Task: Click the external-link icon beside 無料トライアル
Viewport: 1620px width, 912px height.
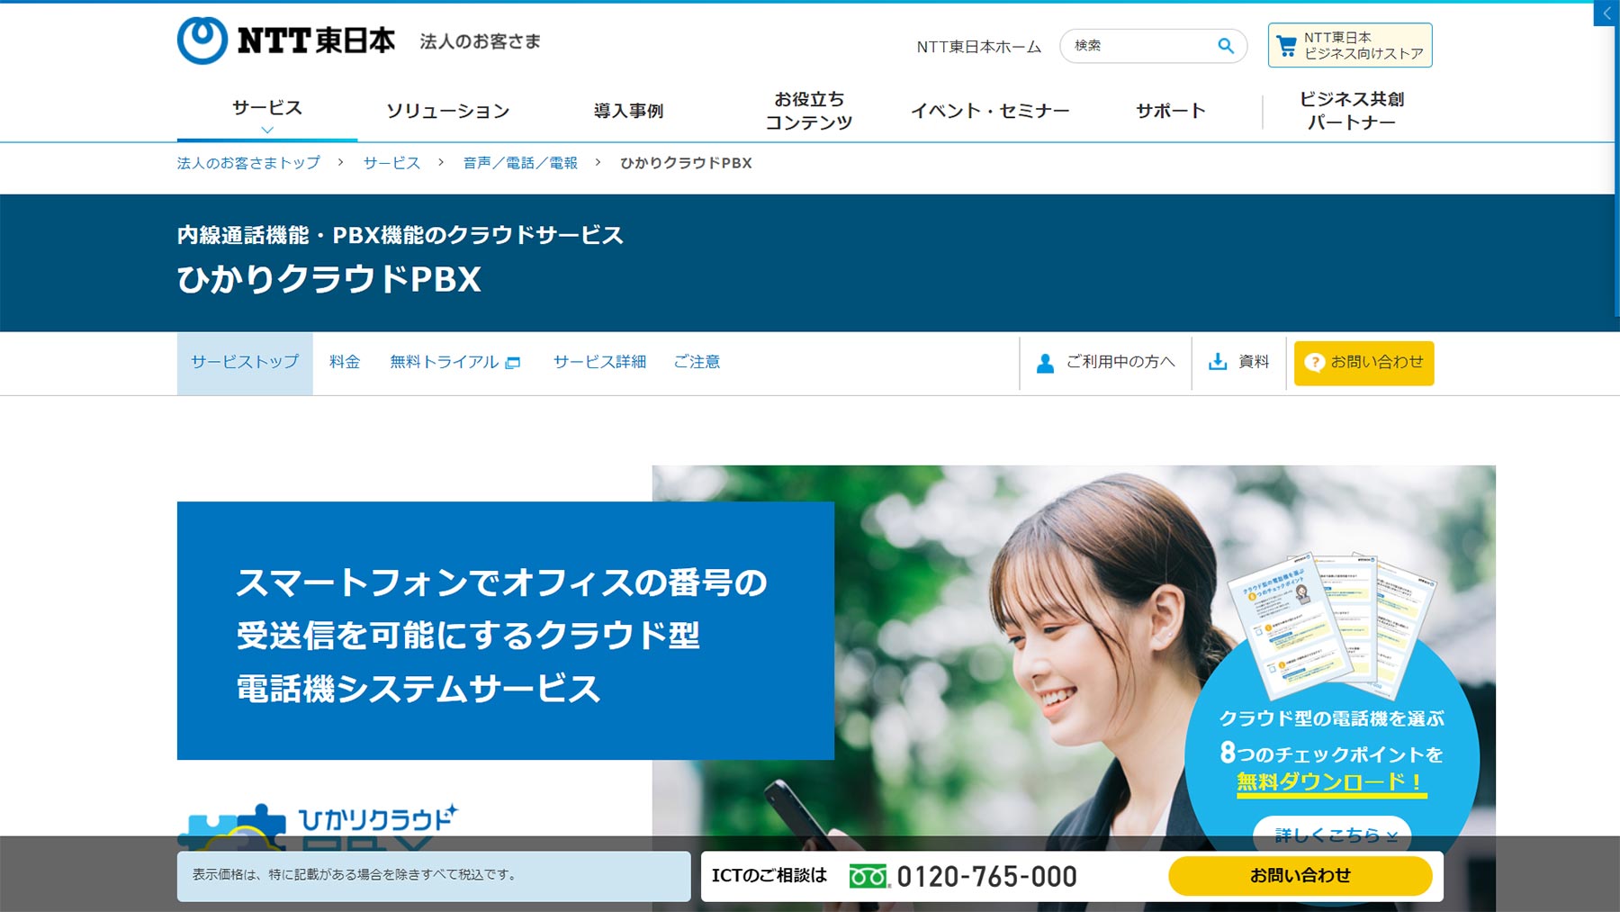Action: tap(513, 362)
